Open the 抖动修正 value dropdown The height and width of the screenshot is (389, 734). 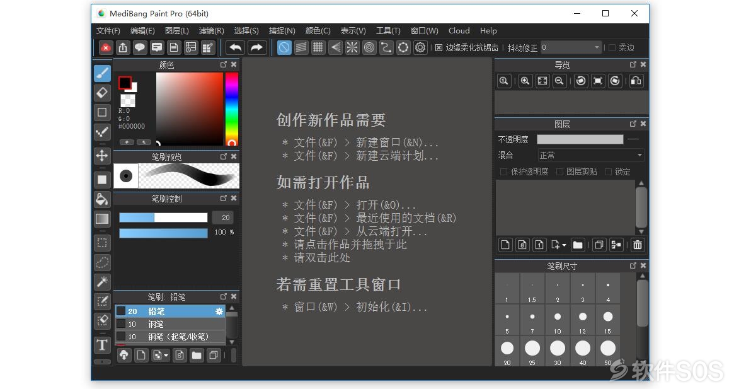click(571, 47)
